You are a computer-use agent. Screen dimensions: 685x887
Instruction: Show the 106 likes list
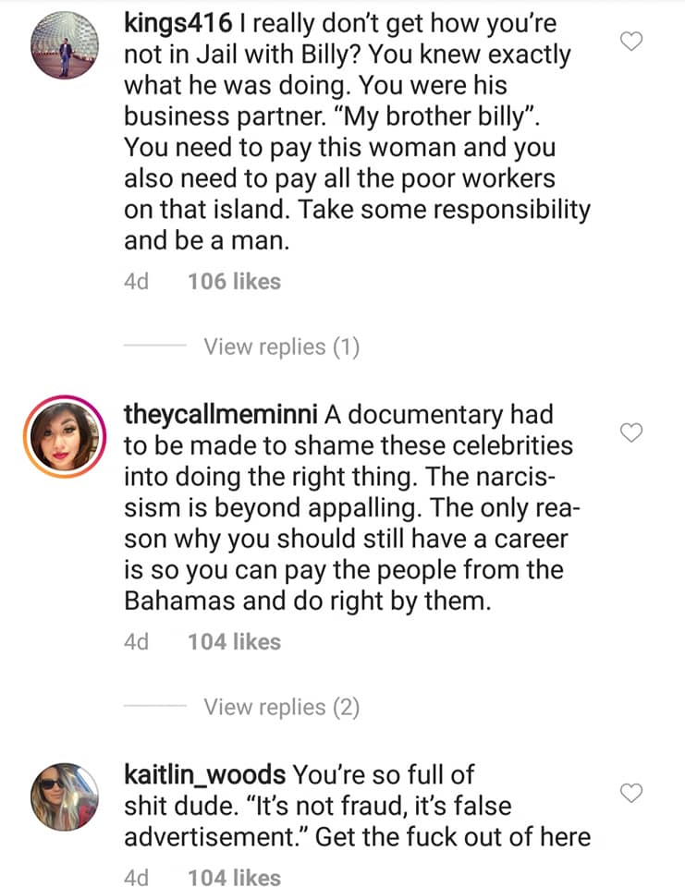coord(234,282)
